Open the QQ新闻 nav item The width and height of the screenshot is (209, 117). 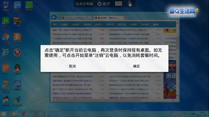point(64,24)
